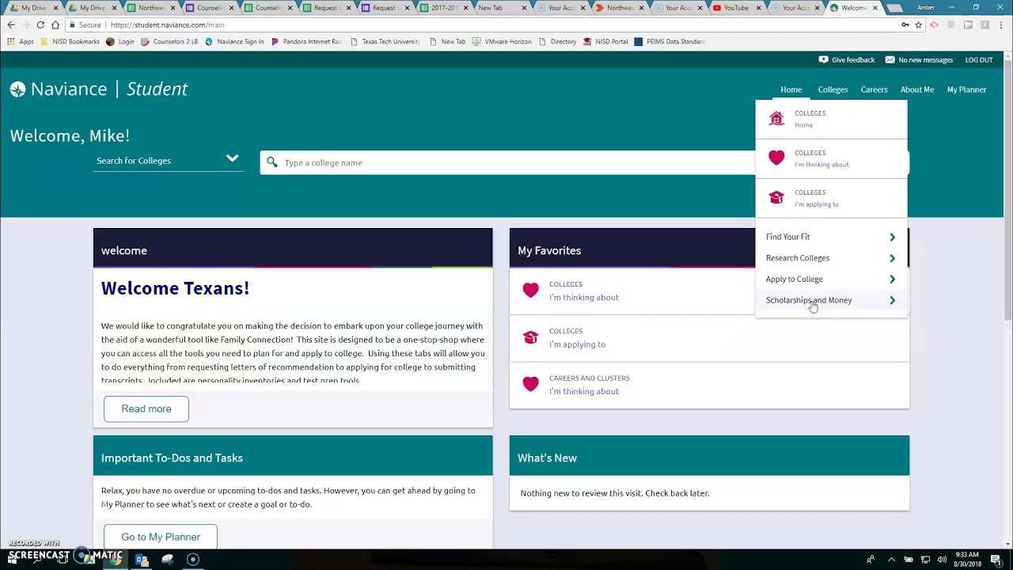This screenshot has height=570, width=1013.
Task: Click Go to My Planner button
Action: click(161, 537)
